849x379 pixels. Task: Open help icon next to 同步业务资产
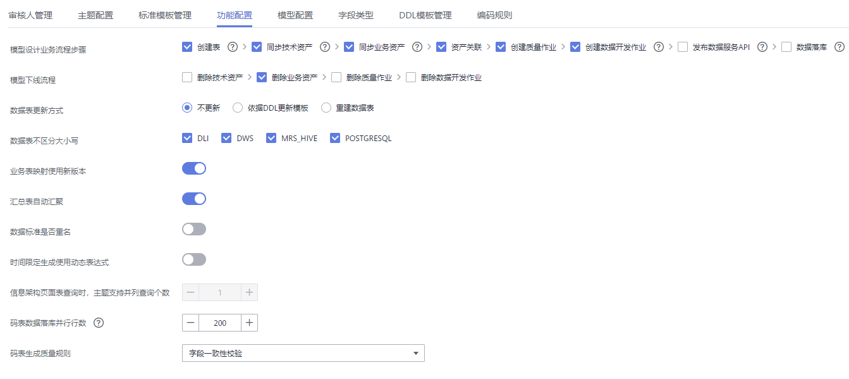click(417, 47)
